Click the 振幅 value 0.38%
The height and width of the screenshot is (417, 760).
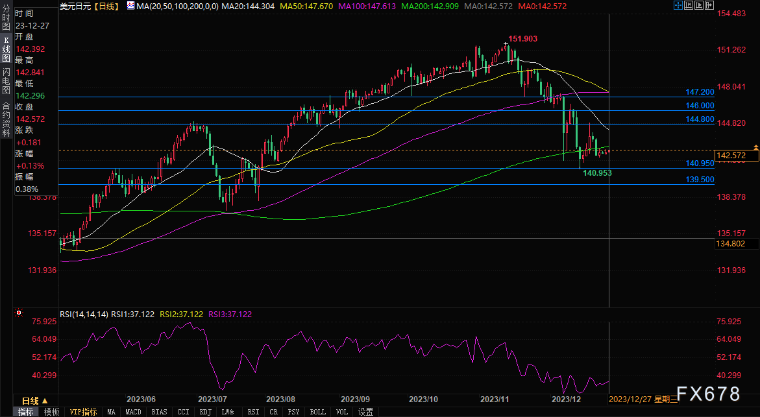pos(27,189)
